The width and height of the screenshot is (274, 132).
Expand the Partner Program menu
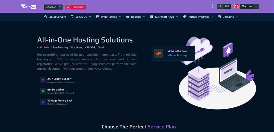point(197,17)
